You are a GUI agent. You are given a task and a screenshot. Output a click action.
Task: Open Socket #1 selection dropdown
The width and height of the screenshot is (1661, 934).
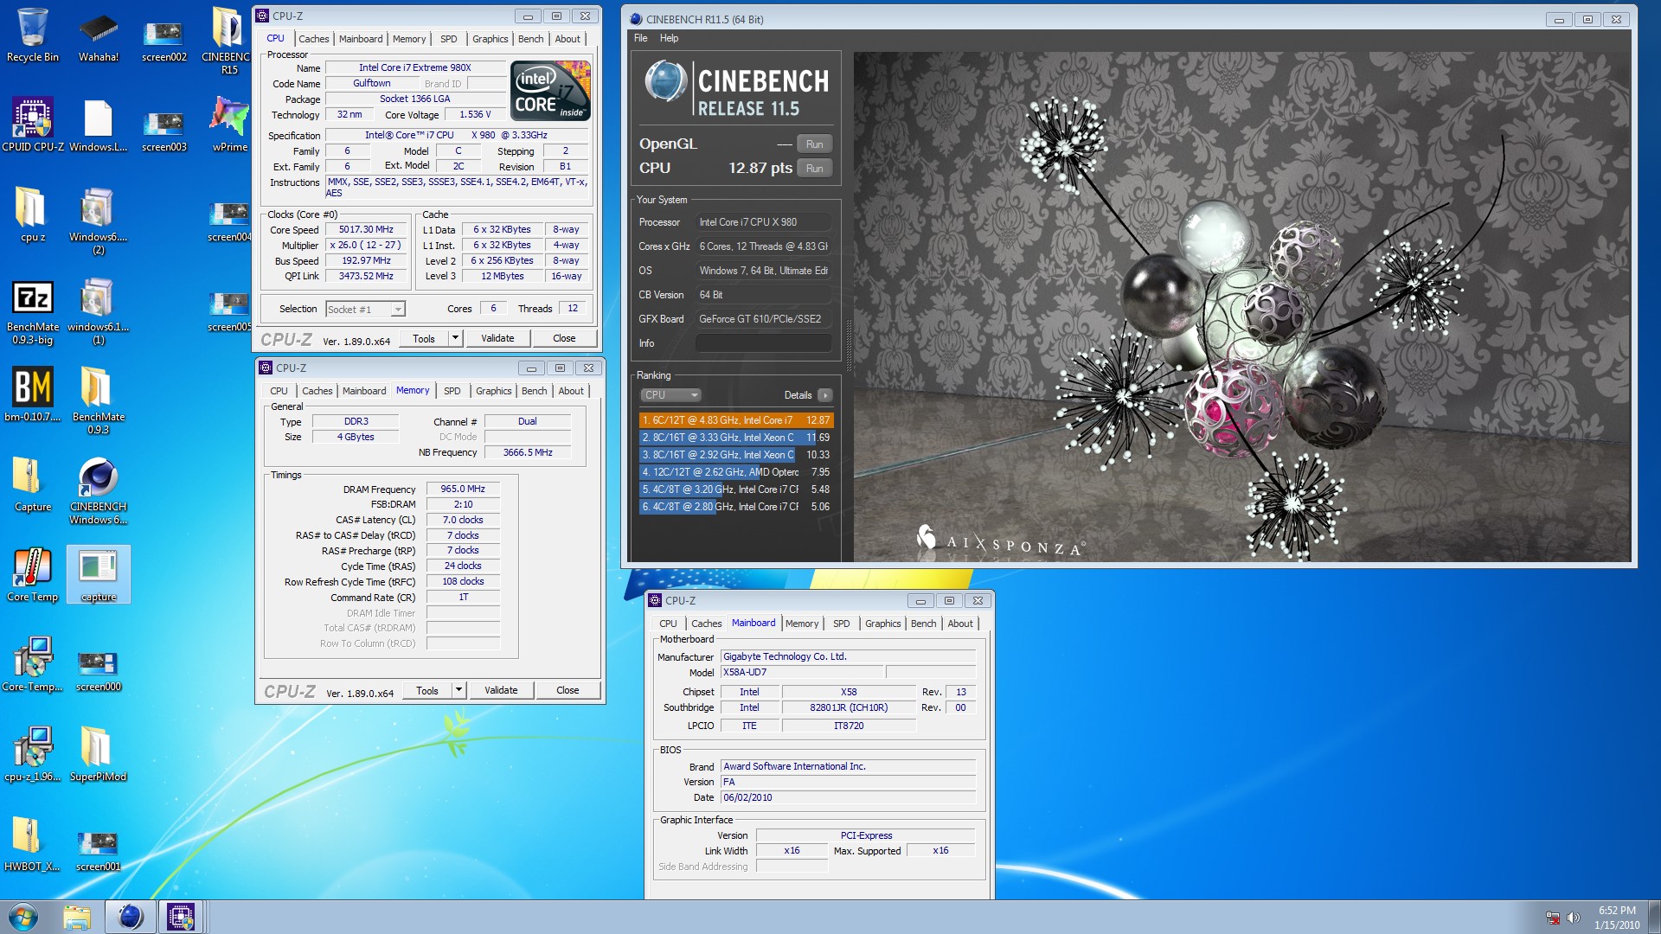[x=365, y=309]
